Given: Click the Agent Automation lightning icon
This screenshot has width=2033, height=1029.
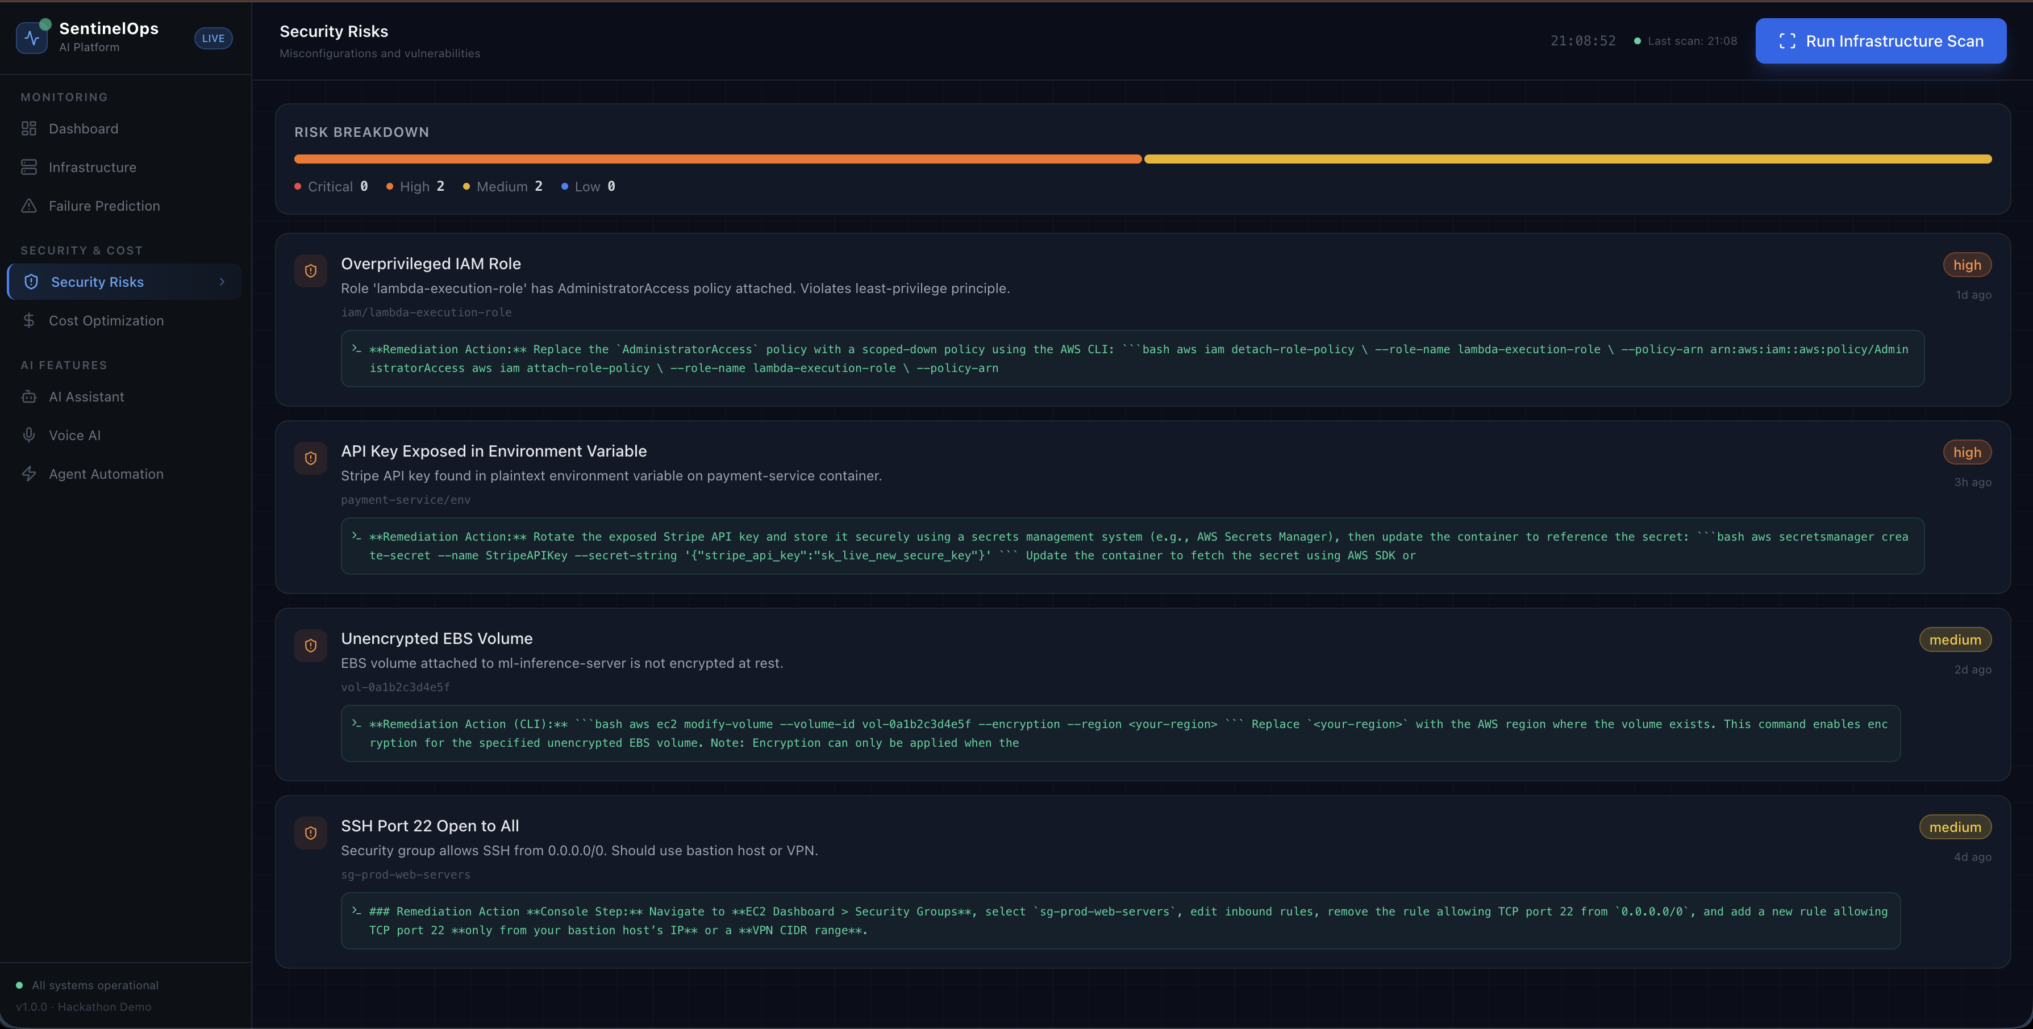Looking at the screenshot, I should point(29,474).
